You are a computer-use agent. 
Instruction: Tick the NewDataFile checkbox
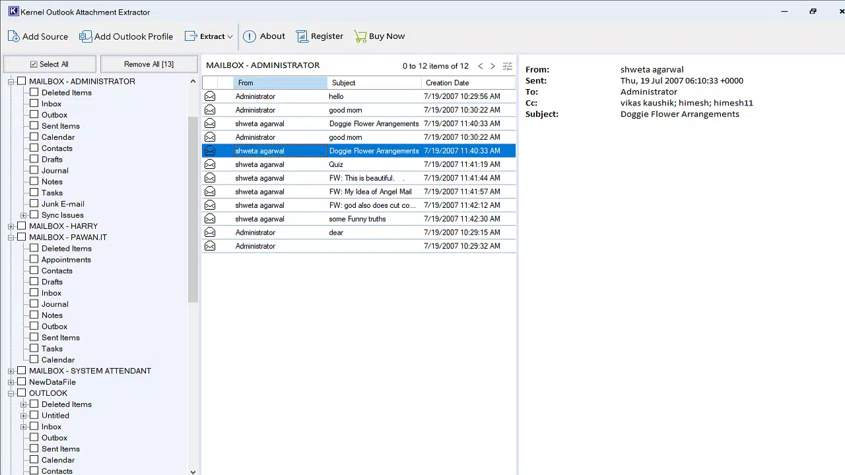(22, 382)
